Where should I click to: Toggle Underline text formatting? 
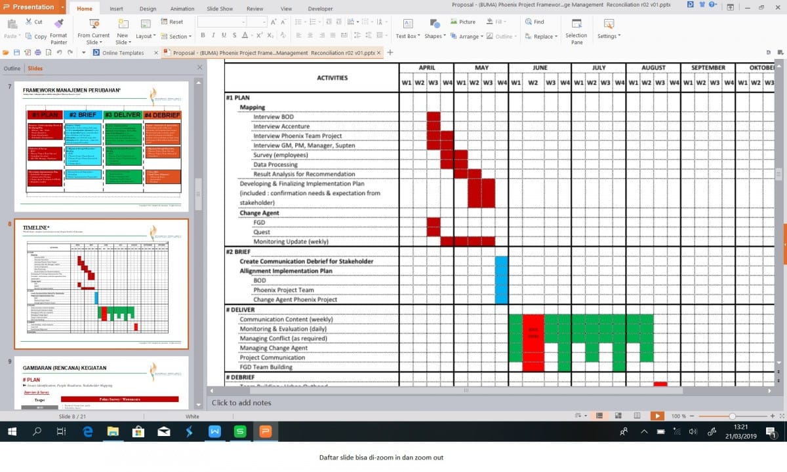pyautogui.click(x=224, y=35)
